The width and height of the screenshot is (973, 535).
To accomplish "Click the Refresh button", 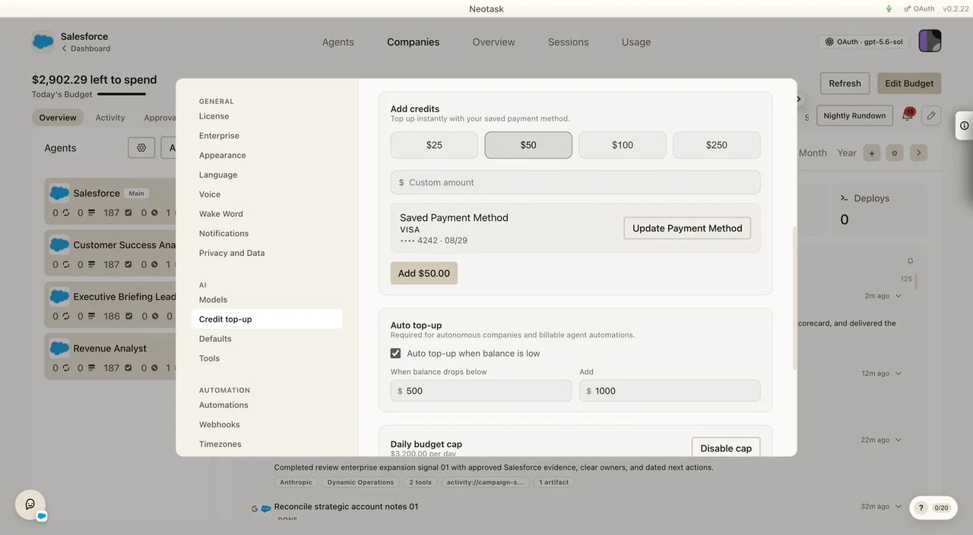I will [x=845, y=83].
